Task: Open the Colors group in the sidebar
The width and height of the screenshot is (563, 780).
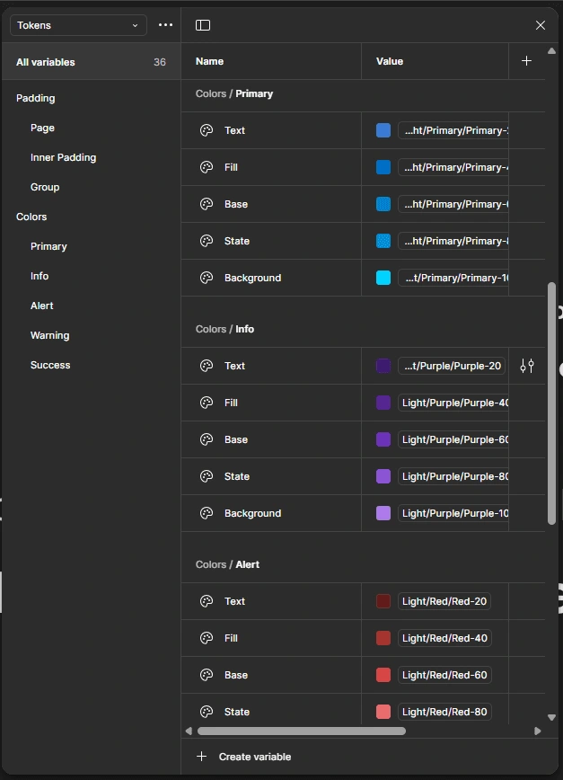Action: coord(31,217)
